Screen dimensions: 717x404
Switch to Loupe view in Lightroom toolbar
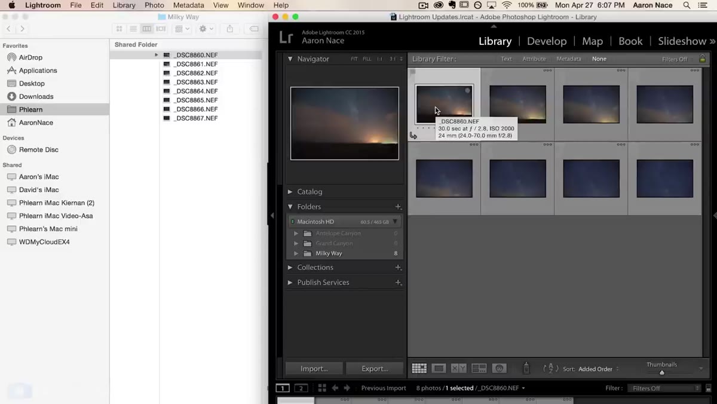[439, 369]
